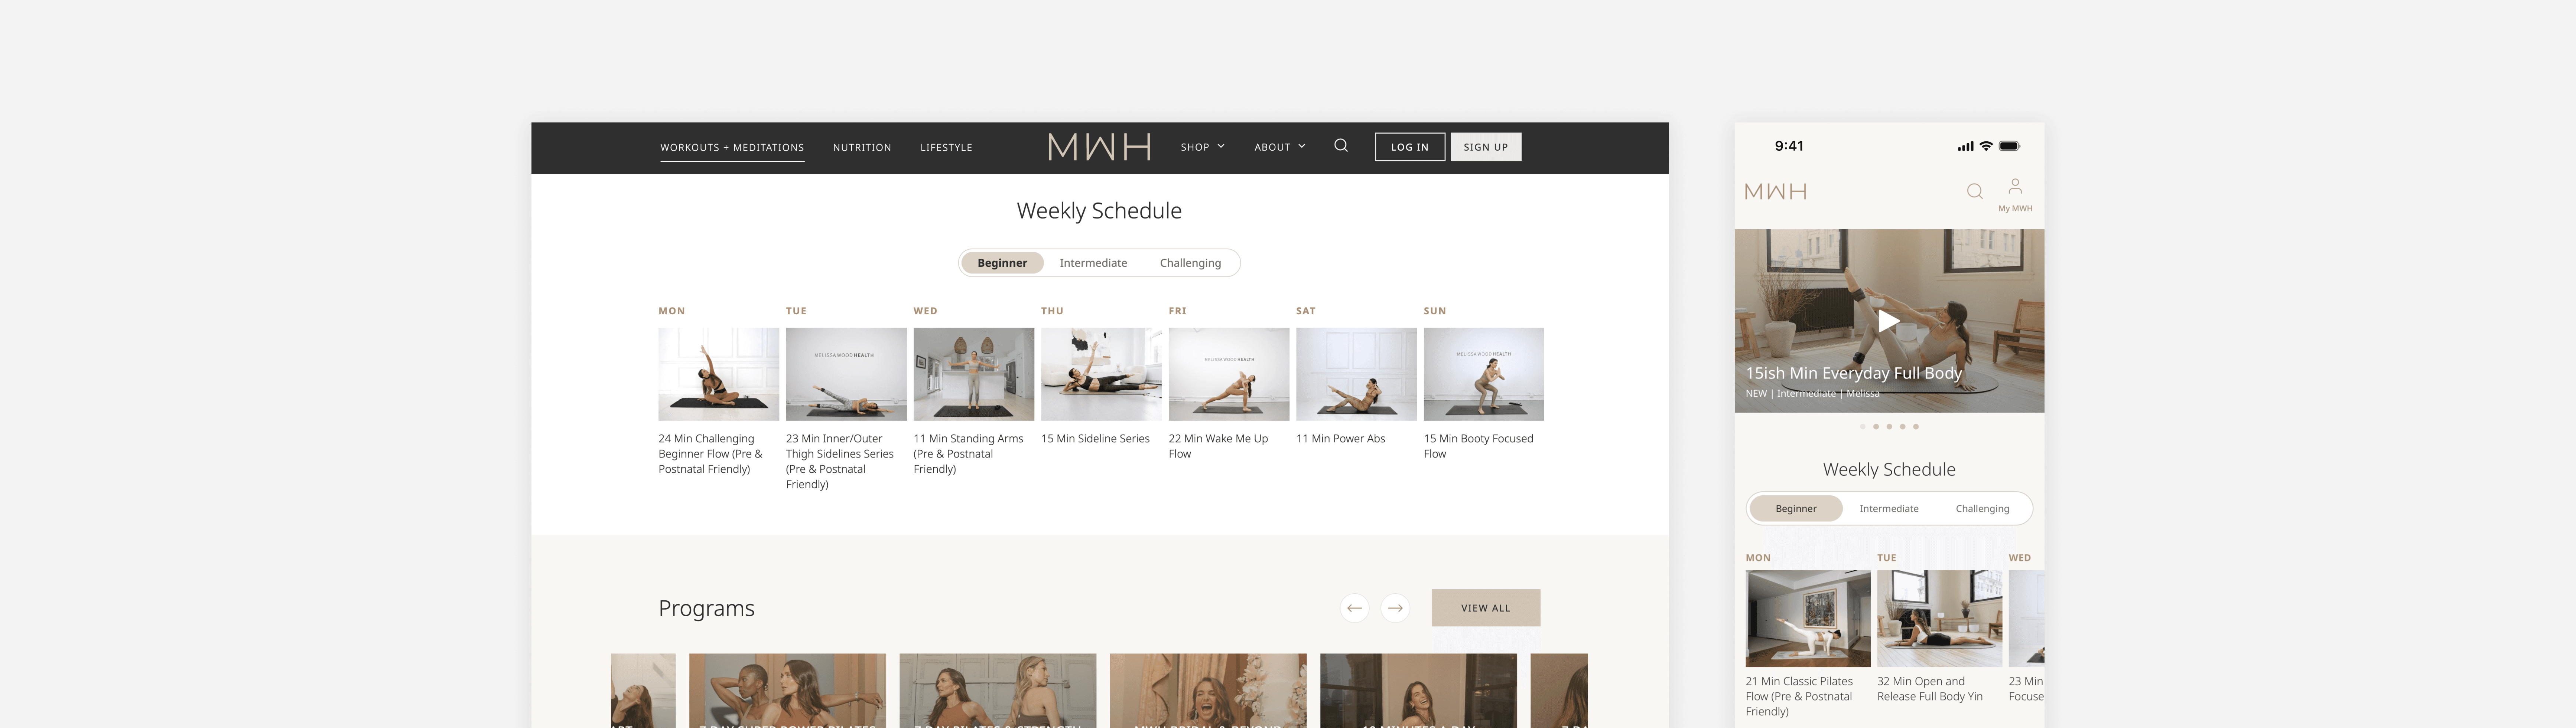The height and width of the screenshot is (728, 2576).
Task: Open Saturday's 11 Min Power Abs thumbnail
Action: 1356,374
